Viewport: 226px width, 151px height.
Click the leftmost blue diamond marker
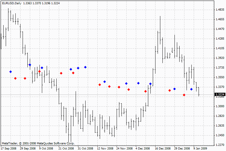(11, 72)
